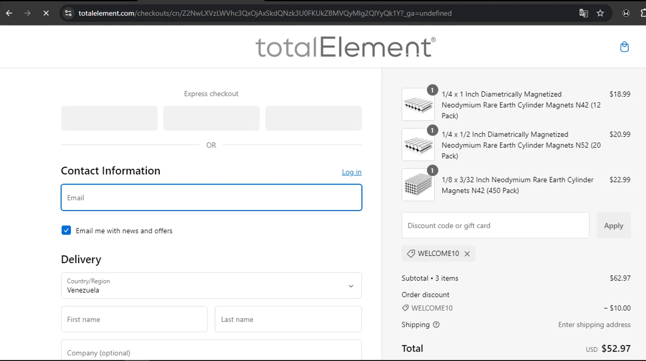Open the W browser extension icon
This screenshot has height=361, width=646.
tap(626, 13)
